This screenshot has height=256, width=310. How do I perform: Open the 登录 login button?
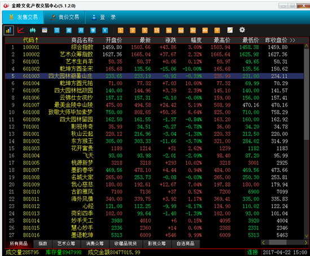point(104,17)
